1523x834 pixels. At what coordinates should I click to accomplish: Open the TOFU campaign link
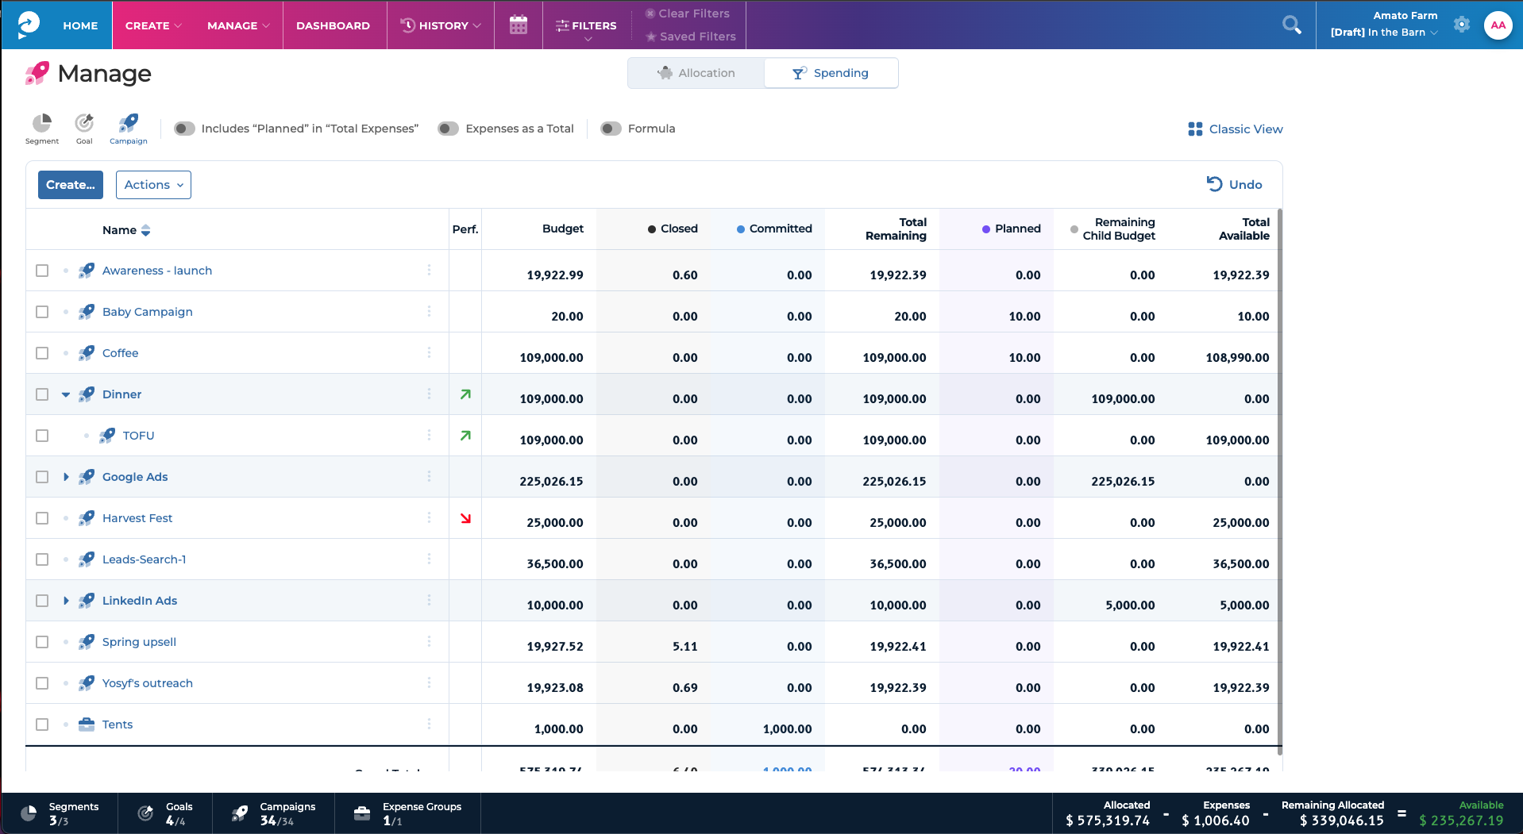pos(138,436)
